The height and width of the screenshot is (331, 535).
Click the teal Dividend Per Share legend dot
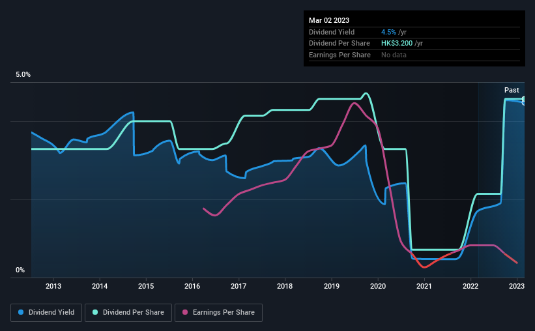click(x=95, y=312)
